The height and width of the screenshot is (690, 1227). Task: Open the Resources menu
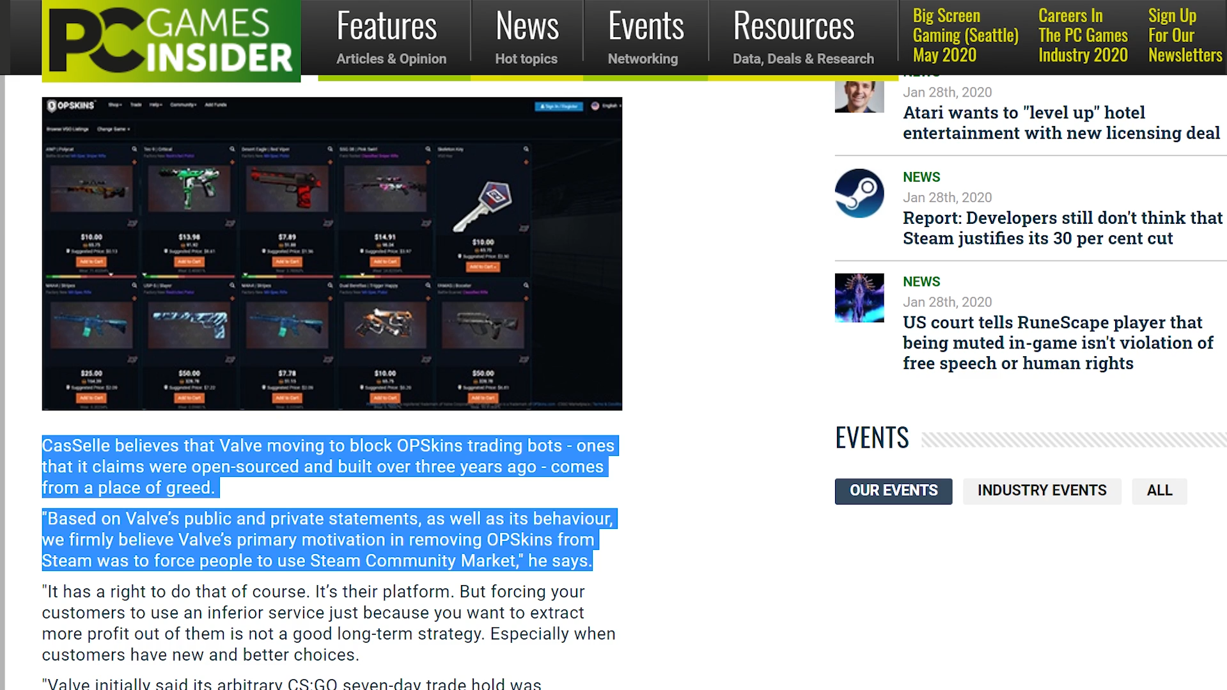point(803,37)
